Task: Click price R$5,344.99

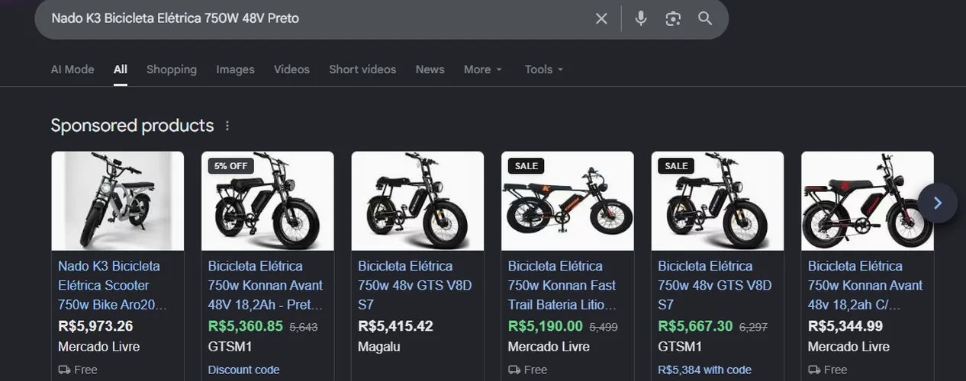Action: [845, 326]
